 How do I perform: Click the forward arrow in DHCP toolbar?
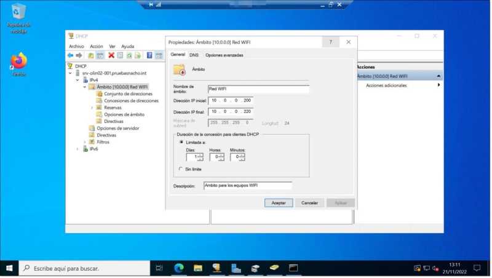tap(79, 55)
